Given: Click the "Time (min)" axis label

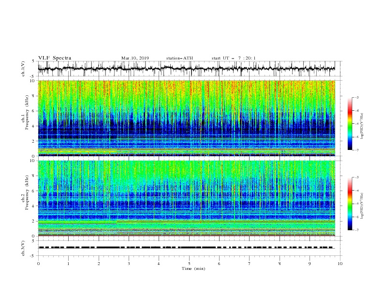Looking at the screenshot, I should [x=193, y=268].
